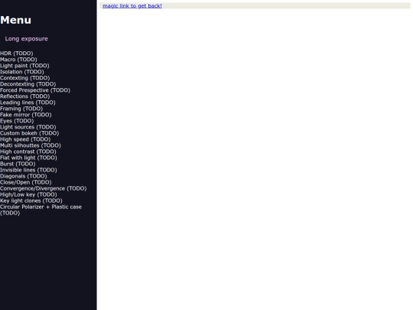Select High speed (TODO)
This screenshot has width=413, height=310.
click(25, 139)
